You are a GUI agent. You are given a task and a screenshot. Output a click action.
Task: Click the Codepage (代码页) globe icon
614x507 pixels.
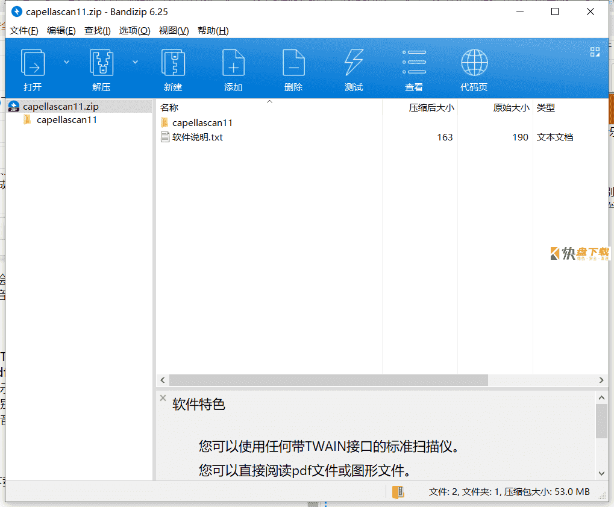point(474,62)
